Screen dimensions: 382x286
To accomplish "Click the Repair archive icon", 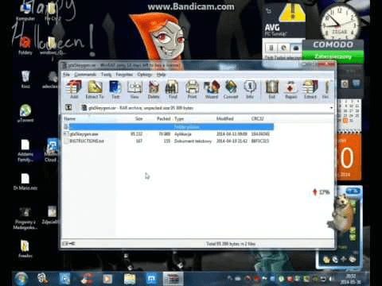I will (x=290, y=90).
